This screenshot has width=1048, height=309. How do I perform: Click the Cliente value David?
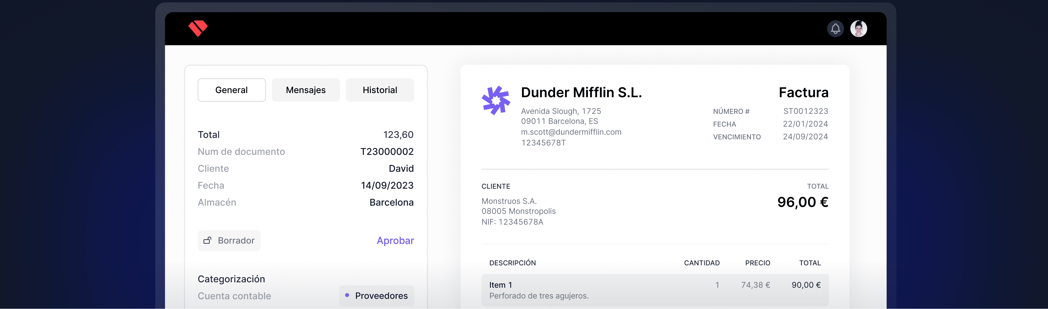coord(401,169)
